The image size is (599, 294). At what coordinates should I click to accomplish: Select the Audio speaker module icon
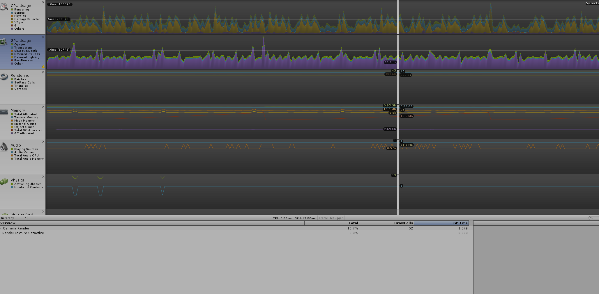(x=4, y=147)
